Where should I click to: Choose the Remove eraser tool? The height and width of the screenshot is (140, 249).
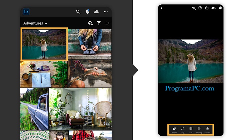(207, 129)
